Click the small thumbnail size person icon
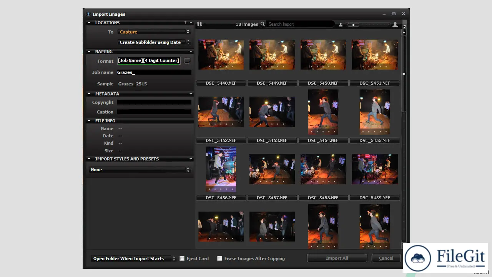The image size is (492, 277). pyautogui.click(x=341, y=25)
